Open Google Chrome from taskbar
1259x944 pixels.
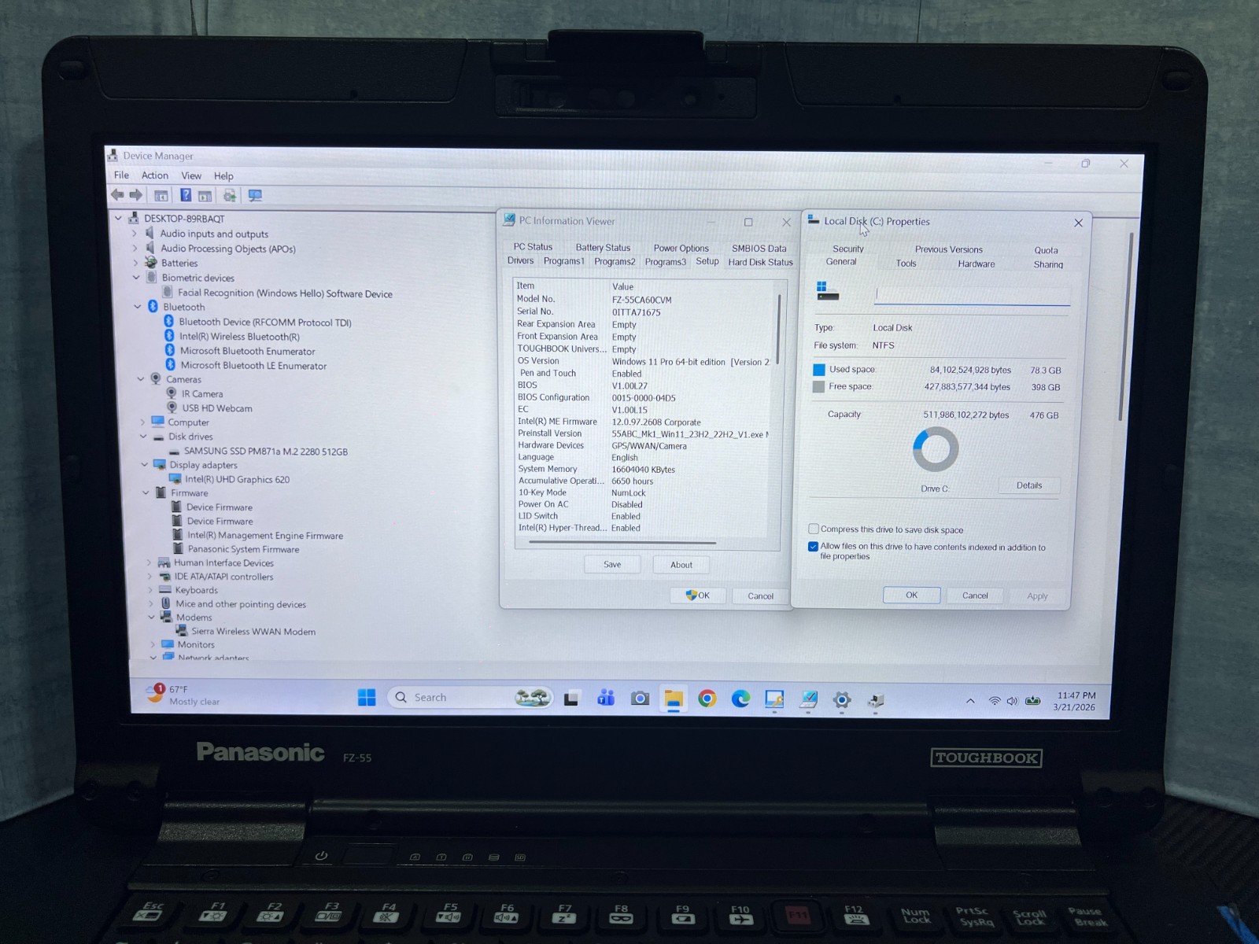(707, 699)
